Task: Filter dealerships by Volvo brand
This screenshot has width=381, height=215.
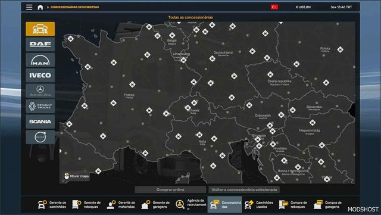Action: (x=40, y=137)
